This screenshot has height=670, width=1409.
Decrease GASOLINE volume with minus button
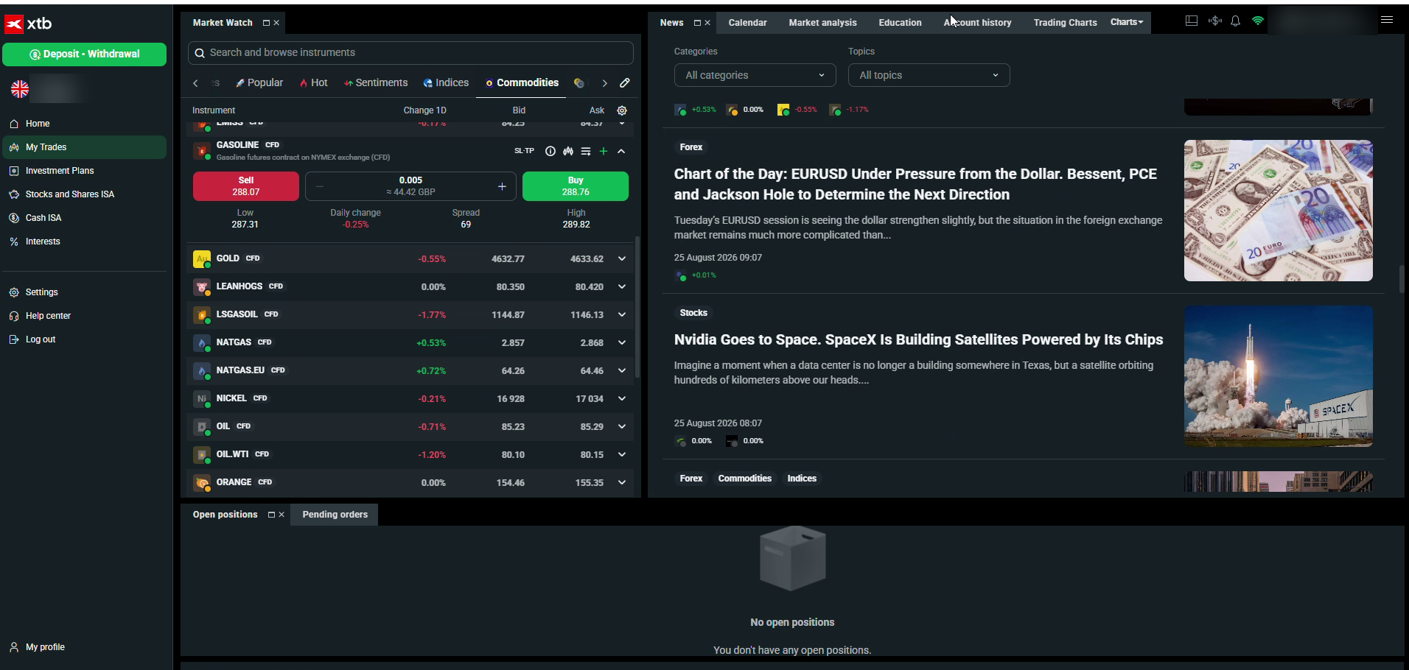point(319,186)
